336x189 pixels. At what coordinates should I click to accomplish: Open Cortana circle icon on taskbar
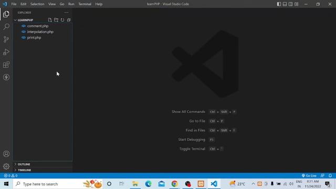(x=109, y=184)
